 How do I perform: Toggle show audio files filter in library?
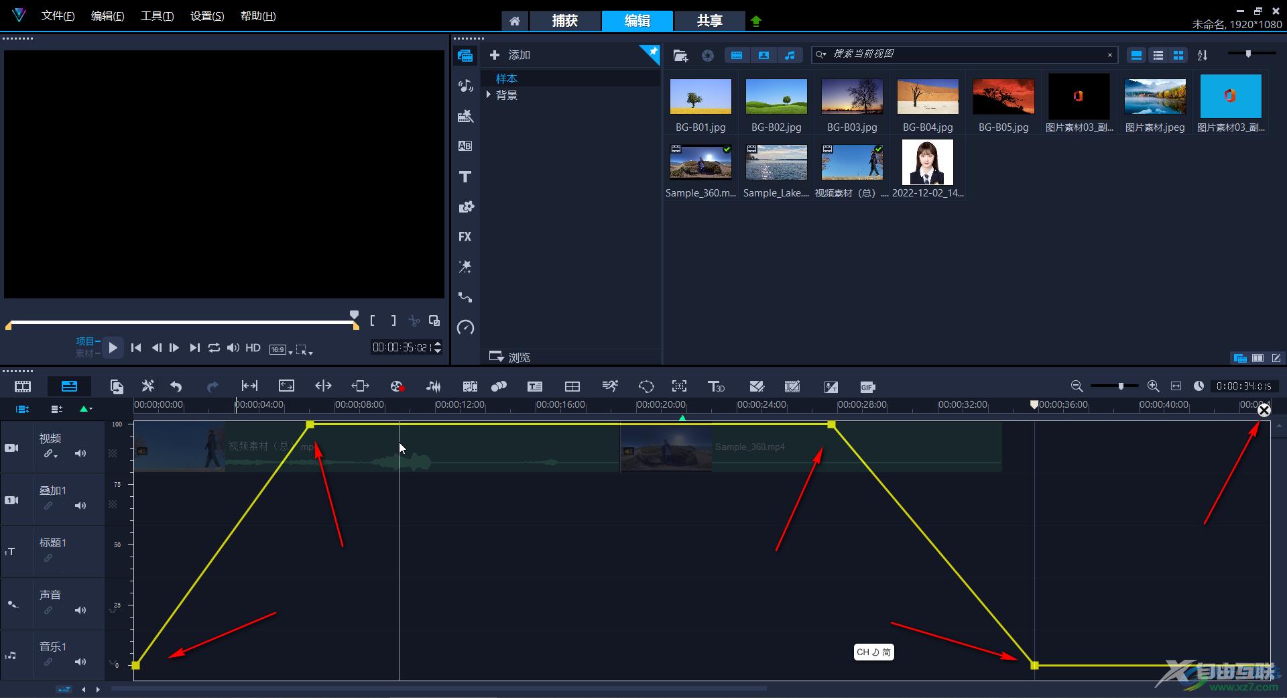tap(790, 55)
